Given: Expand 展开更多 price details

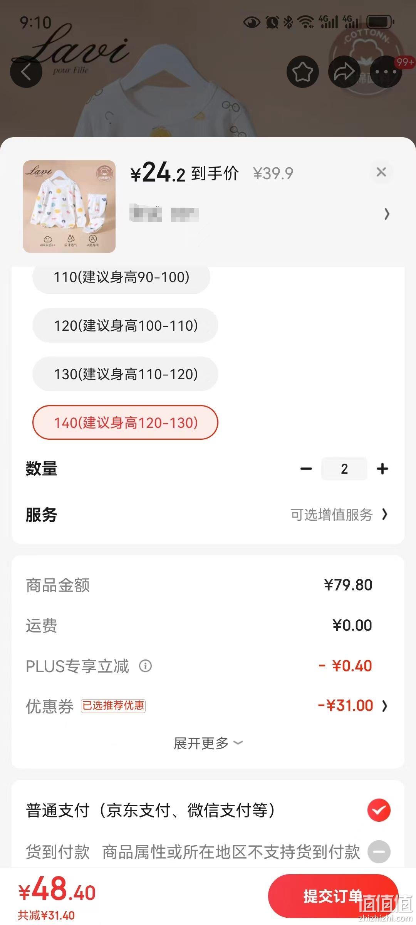Looking at the screenshot, I should point(208,743).
